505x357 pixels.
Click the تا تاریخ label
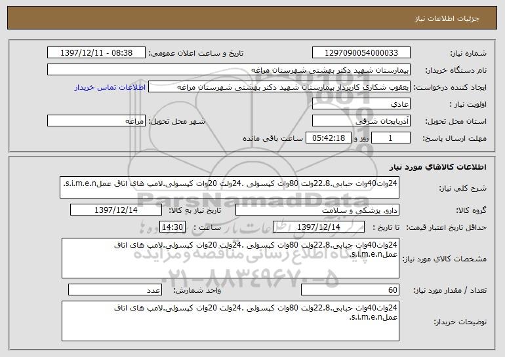(386, 228)
